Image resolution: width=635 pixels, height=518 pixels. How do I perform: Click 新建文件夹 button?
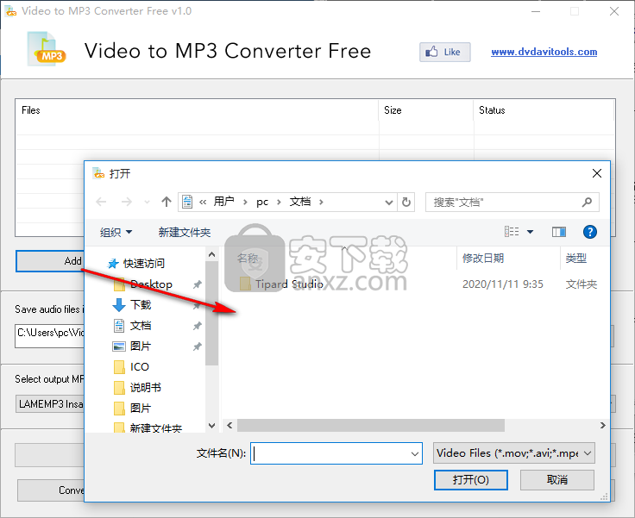coord(185,233)
